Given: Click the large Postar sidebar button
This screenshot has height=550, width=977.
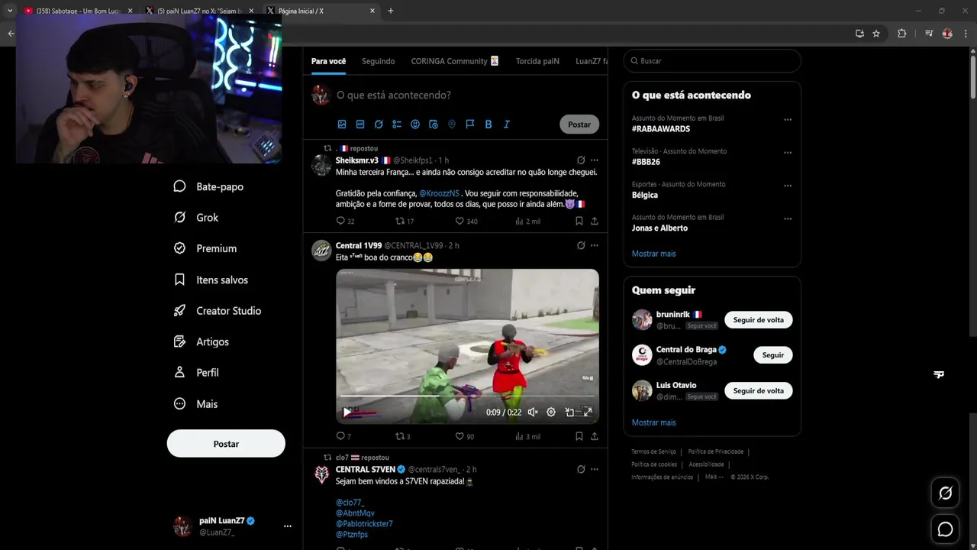Looking at the screenshot, I should point(226,444).
